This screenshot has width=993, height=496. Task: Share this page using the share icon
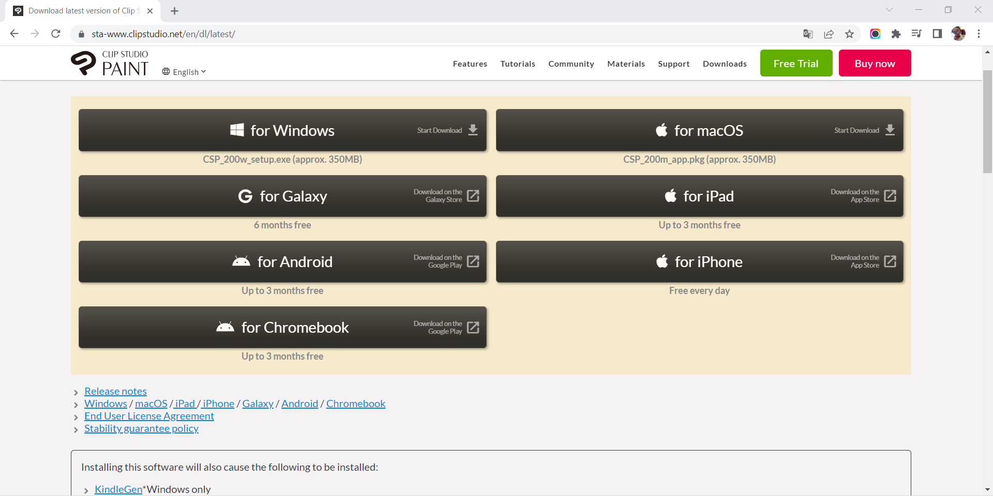(x=829, y=34)
